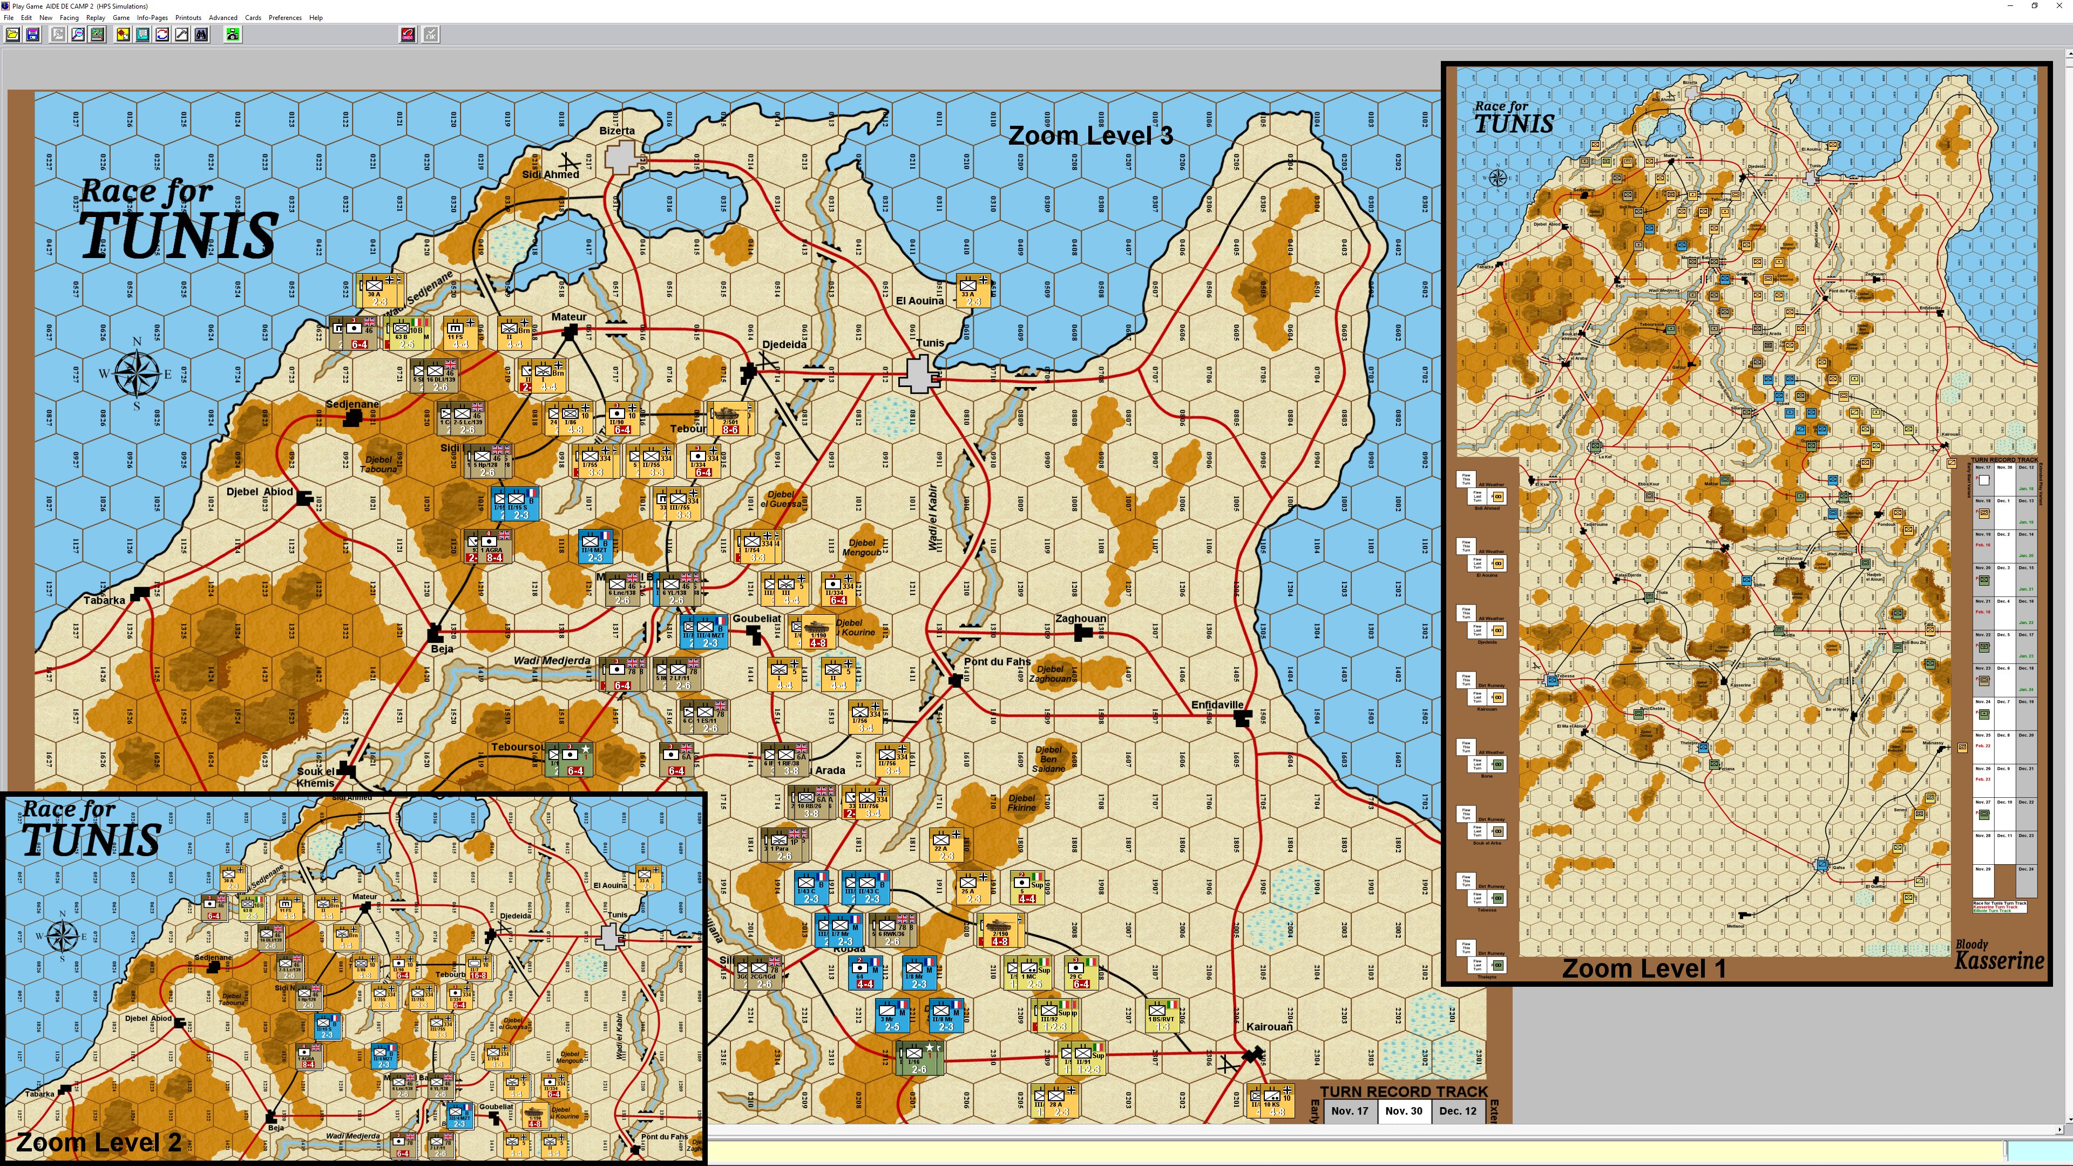Viewport: 2073px width, 1166px height.
Task: Click the open folder toolbar icon
Action: 13,35
